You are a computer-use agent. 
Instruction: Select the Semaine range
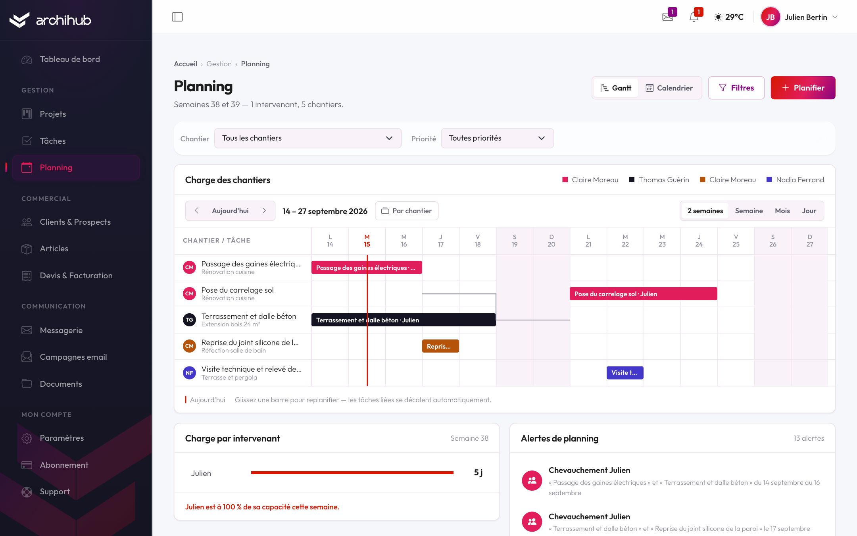pos(749,211)
